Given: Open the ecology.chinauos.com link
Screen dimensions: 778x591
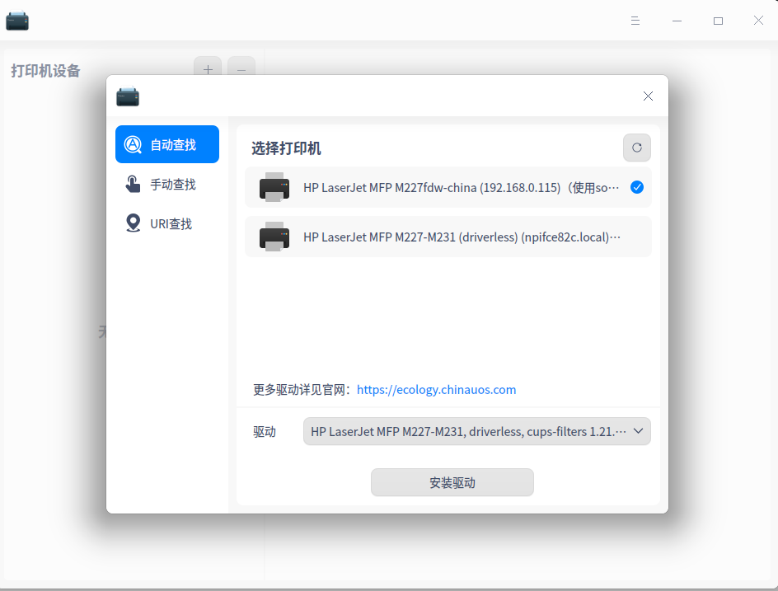Looking at the screenshot, I should (x=436, y=389).
